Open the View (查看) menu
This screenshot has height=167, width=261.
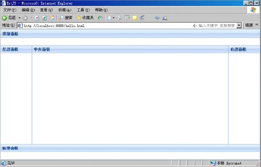[46, 10]
